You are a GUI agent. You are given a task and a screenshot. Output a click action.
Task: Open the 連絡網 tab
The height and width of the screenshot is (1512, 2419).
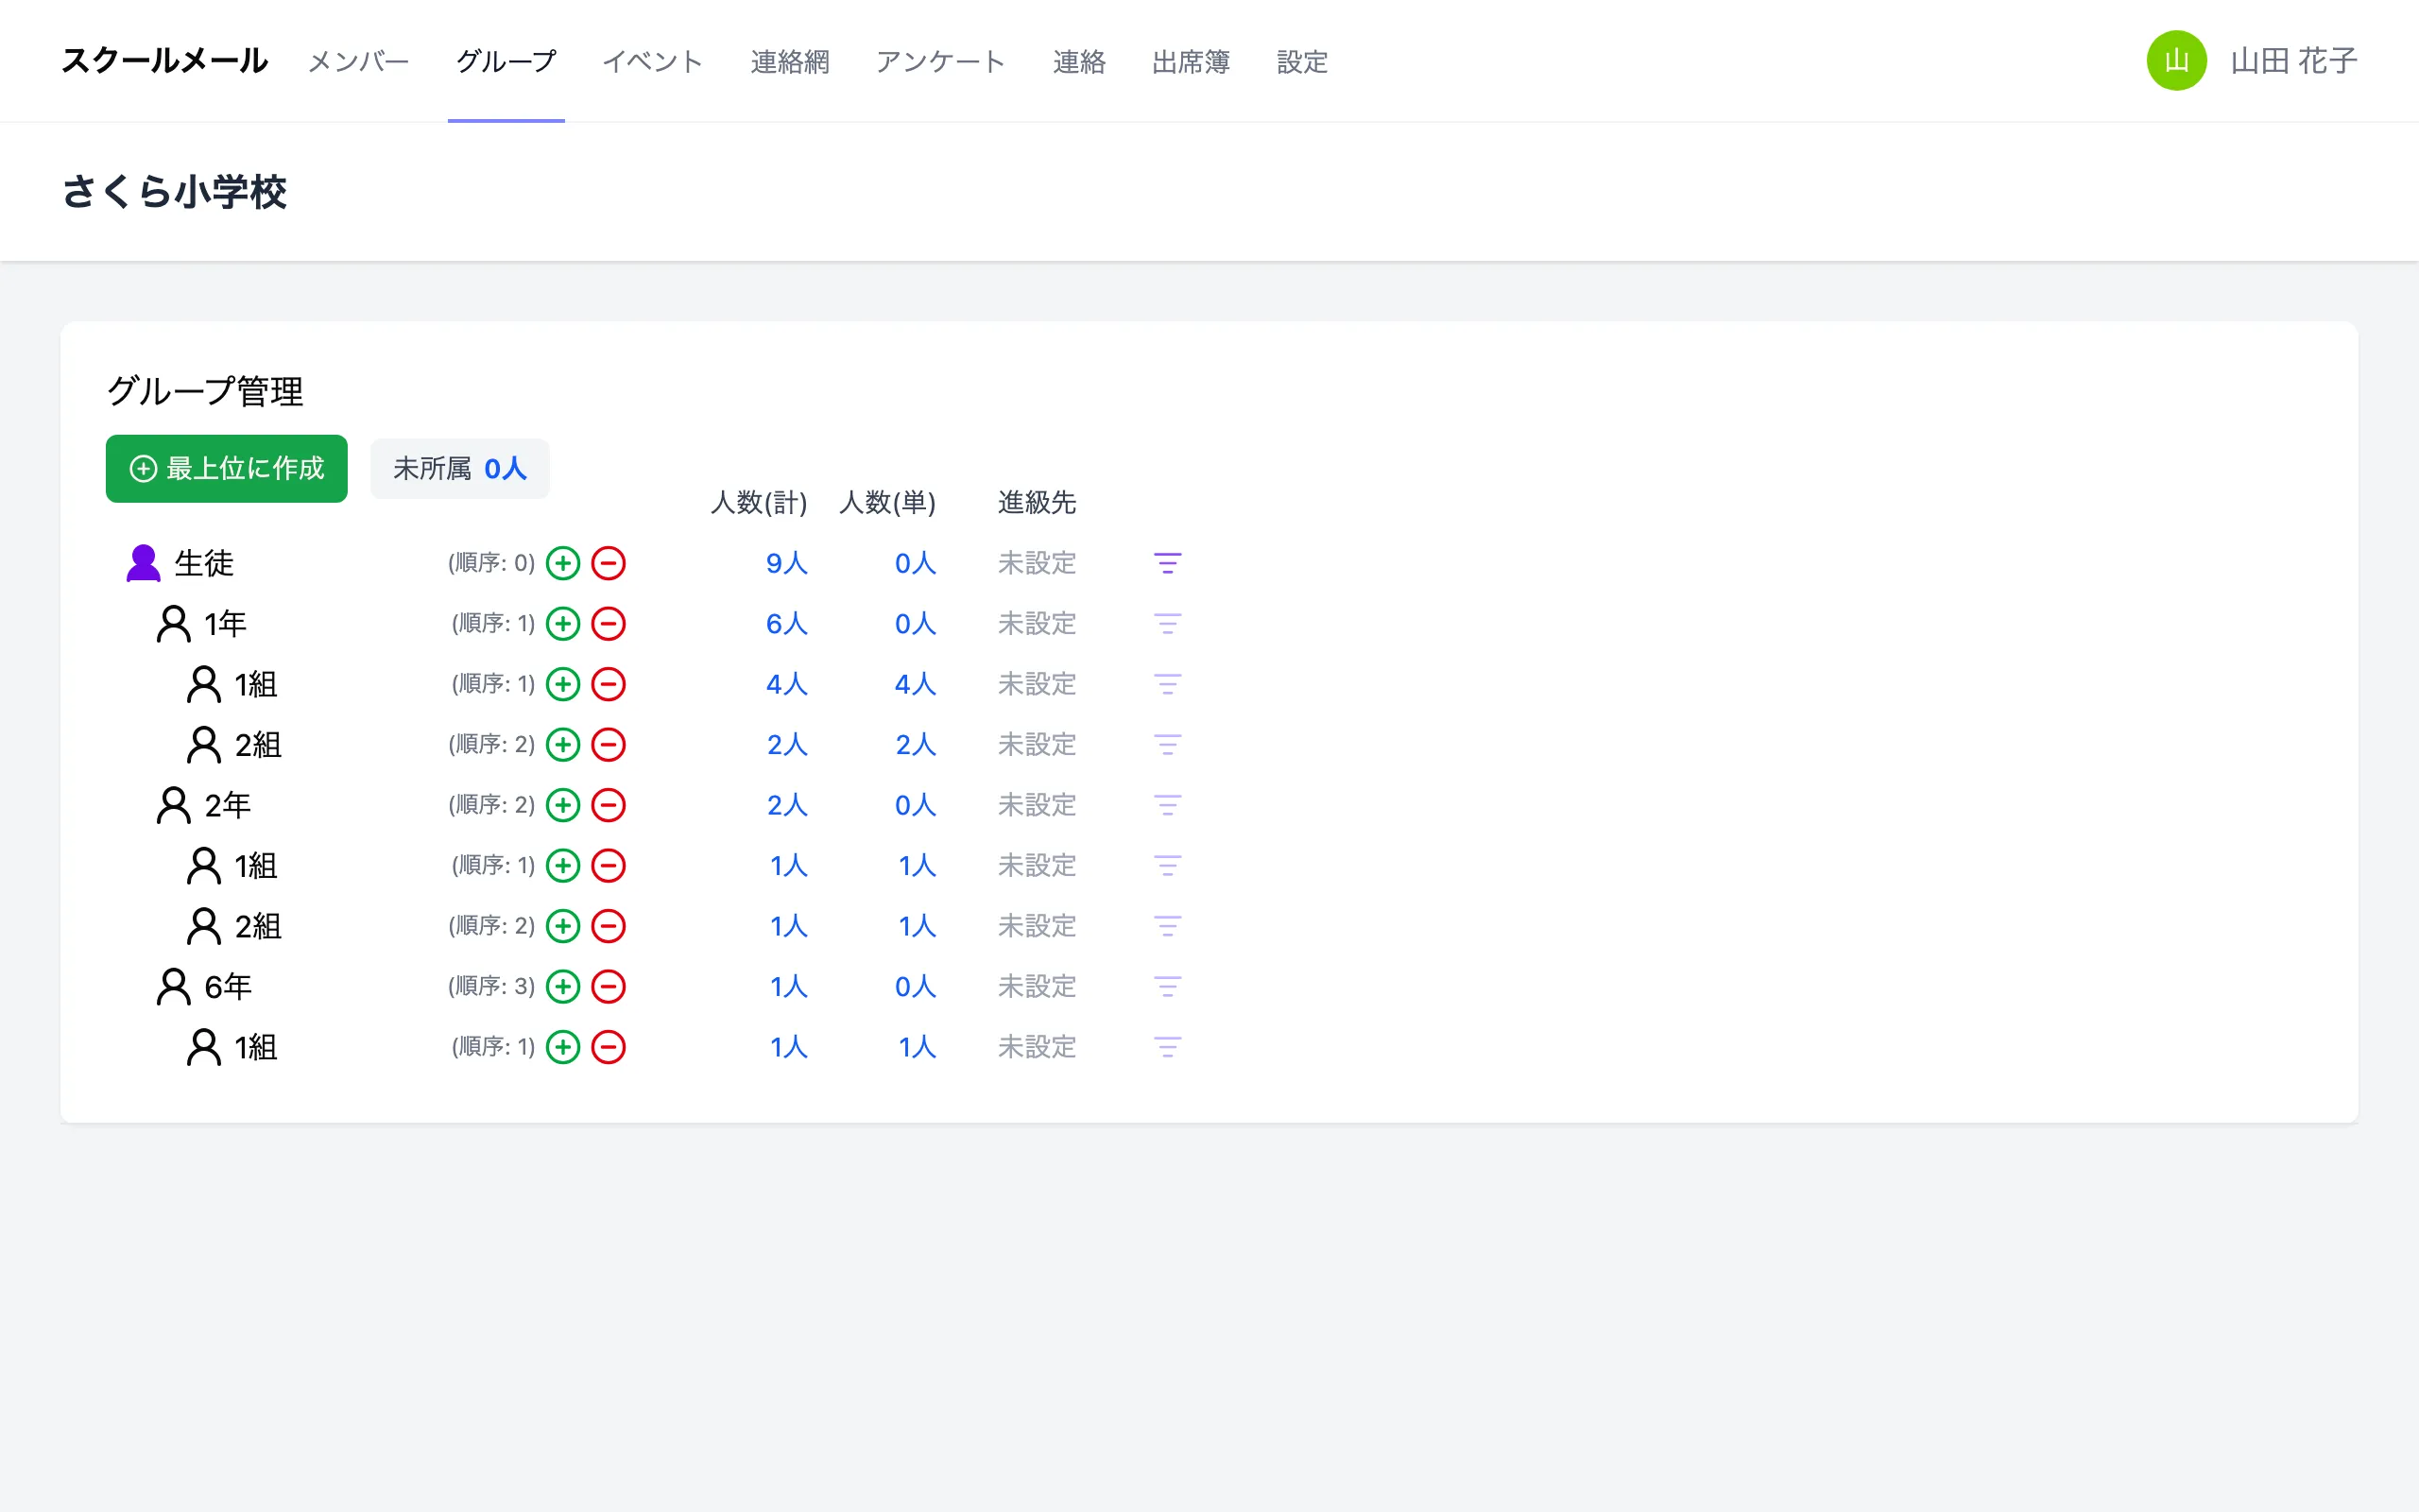[x=790, y=61]
